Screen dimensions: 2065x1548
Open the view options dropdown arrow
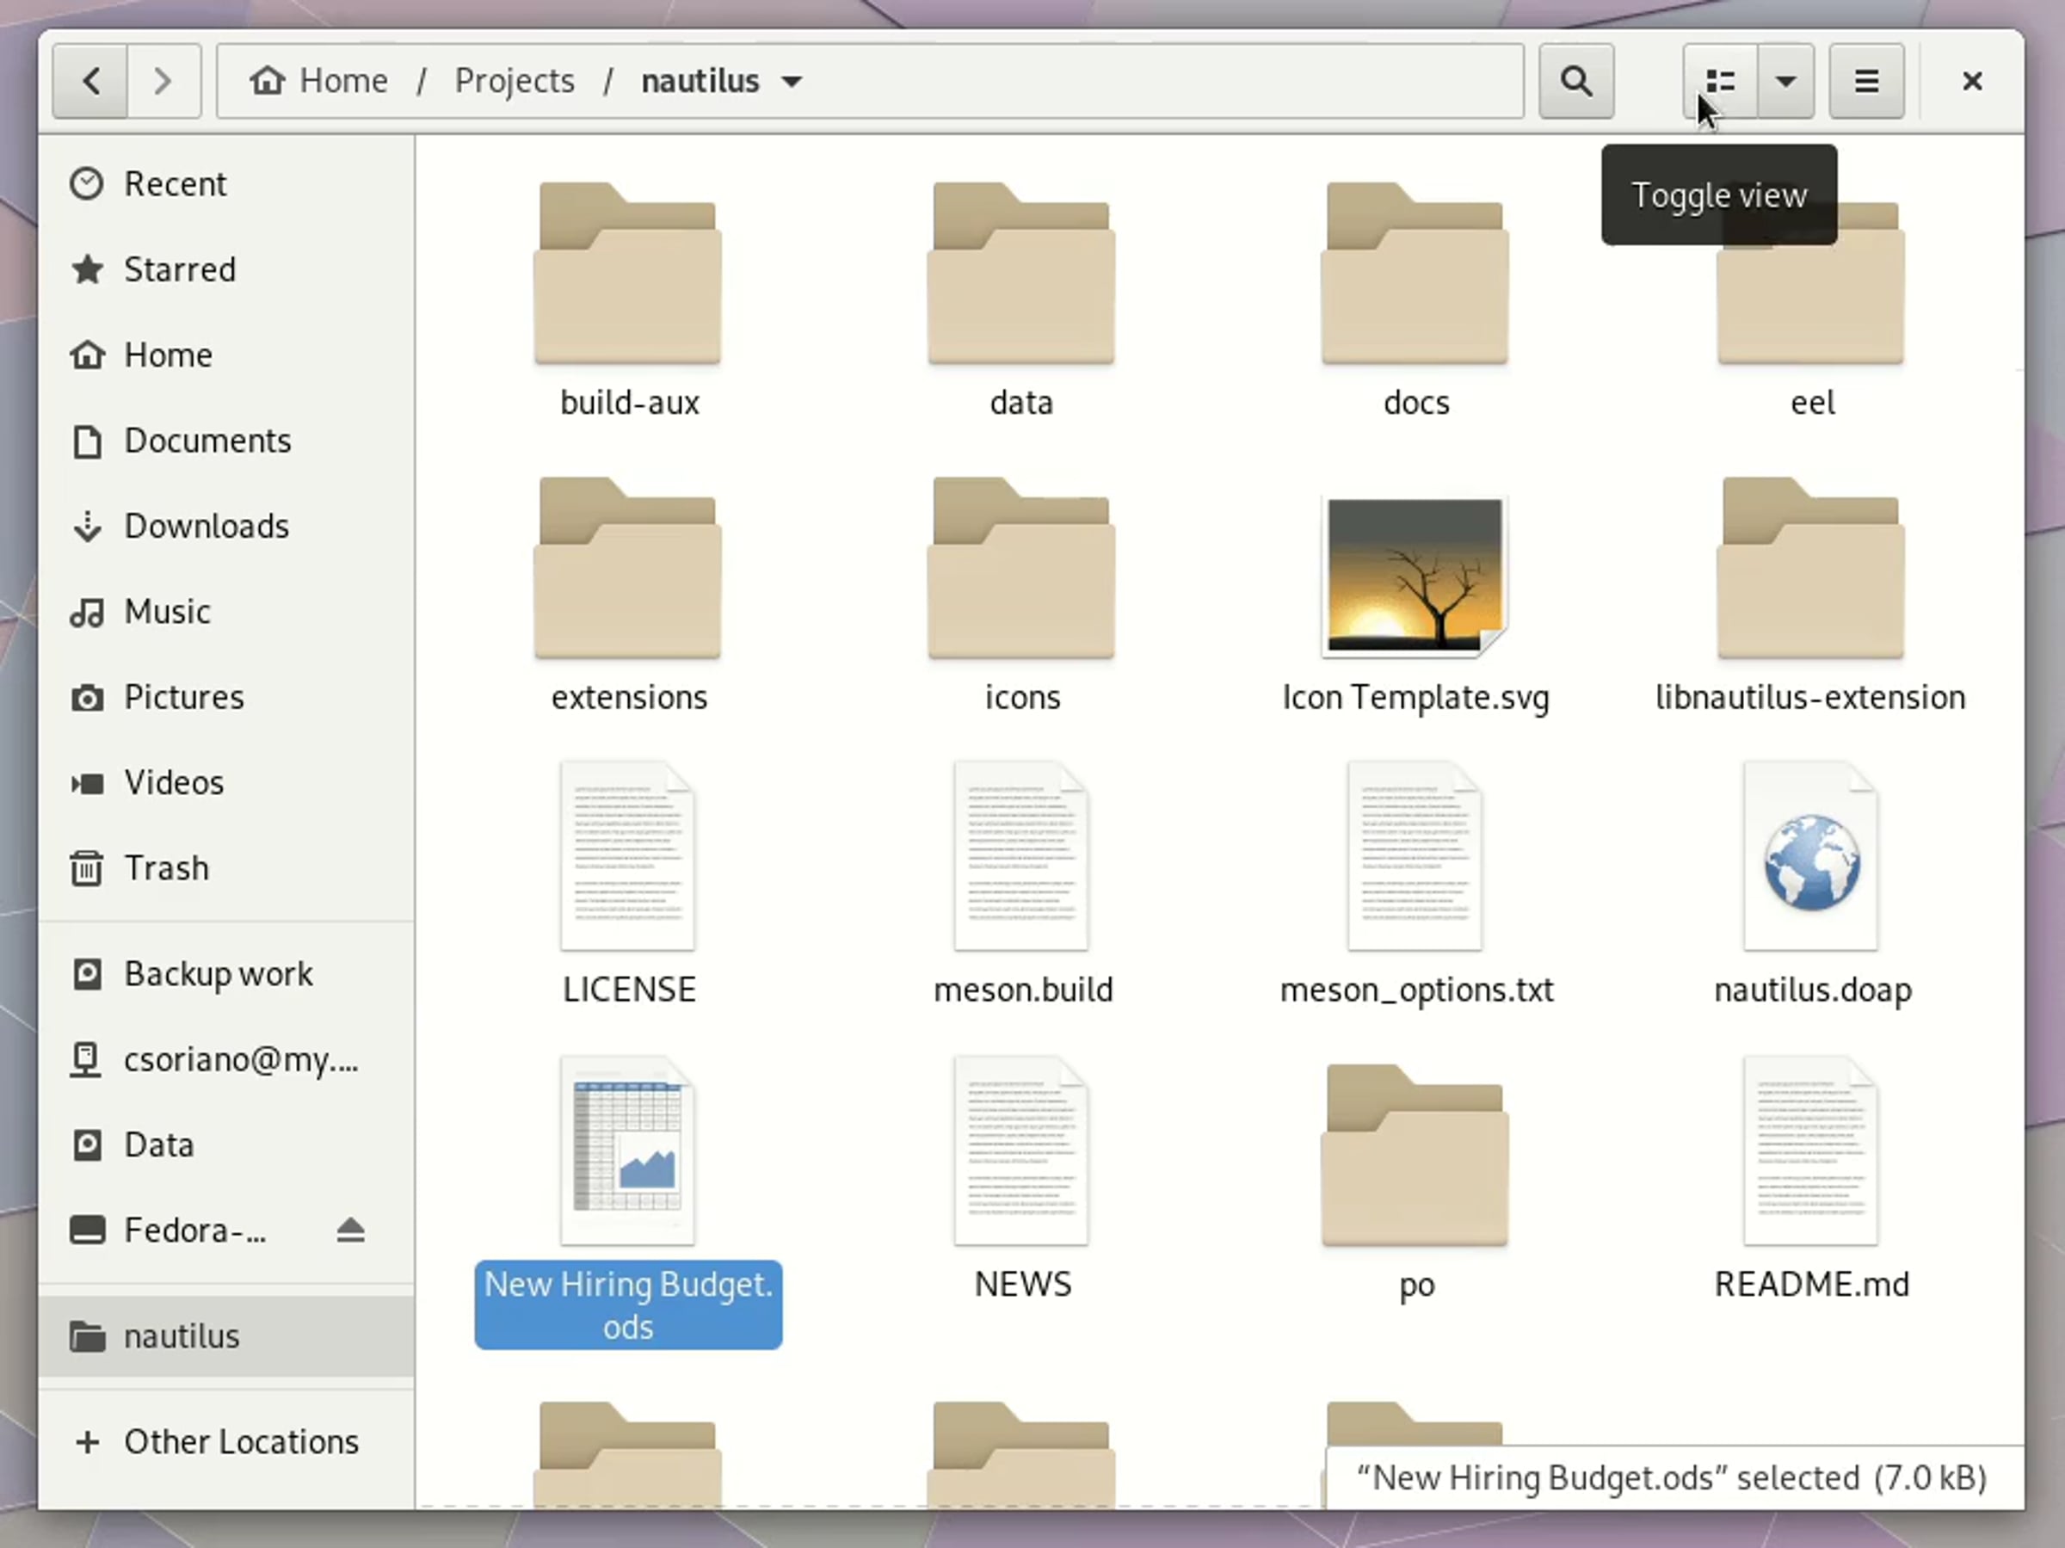[x=1786, y=81]
